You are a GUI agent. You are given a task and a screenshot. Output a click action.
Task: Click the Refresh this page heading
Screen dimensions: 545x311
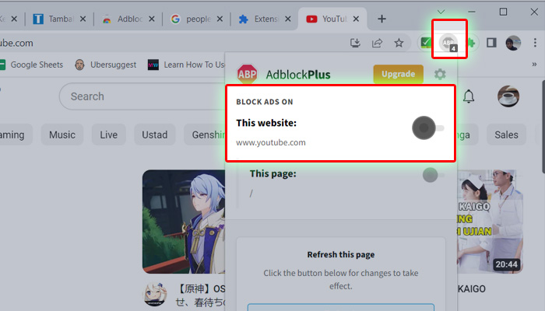(x=341, y=254)
